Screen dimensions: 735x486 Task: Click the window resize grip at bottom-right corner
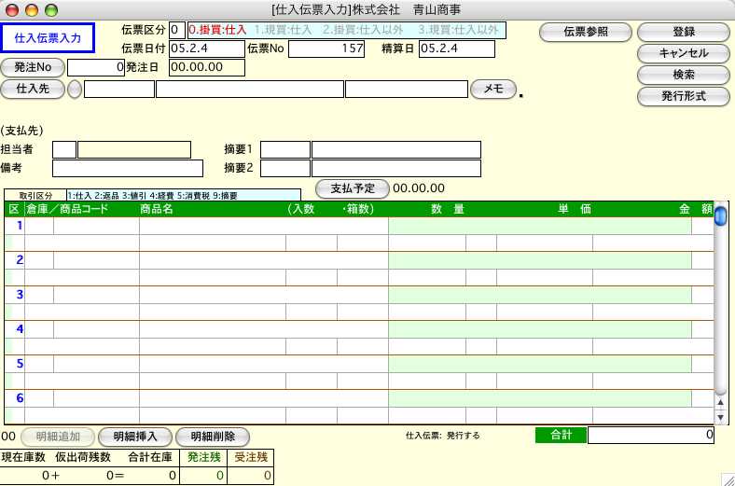727,478
